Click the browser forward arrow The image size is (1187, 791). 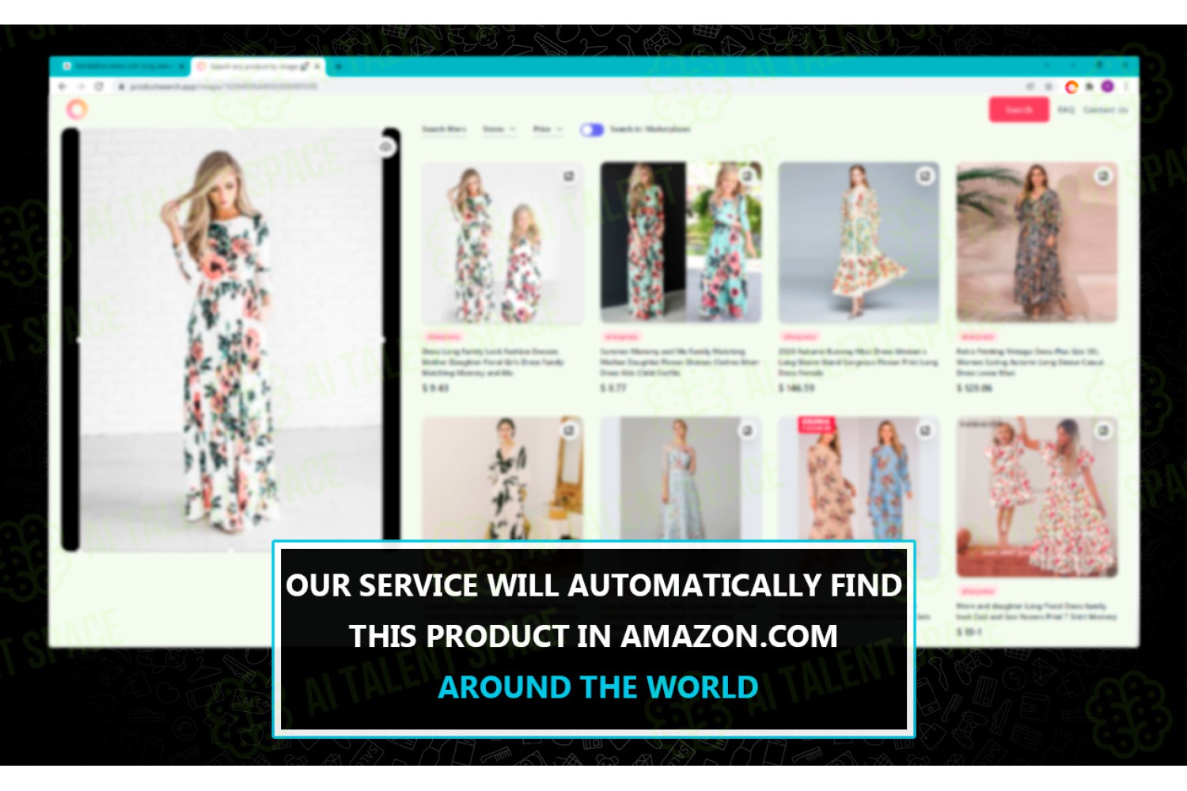pyautogui.click(x=81, y=86)
